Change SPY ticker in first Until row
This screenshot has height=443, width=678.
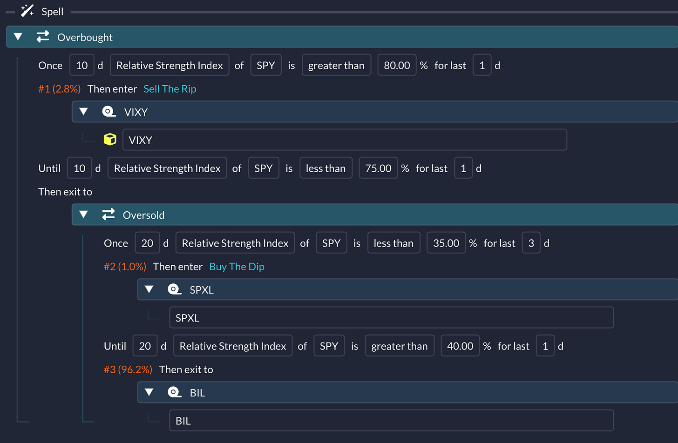pyautogui.click(x=264, y=168)
